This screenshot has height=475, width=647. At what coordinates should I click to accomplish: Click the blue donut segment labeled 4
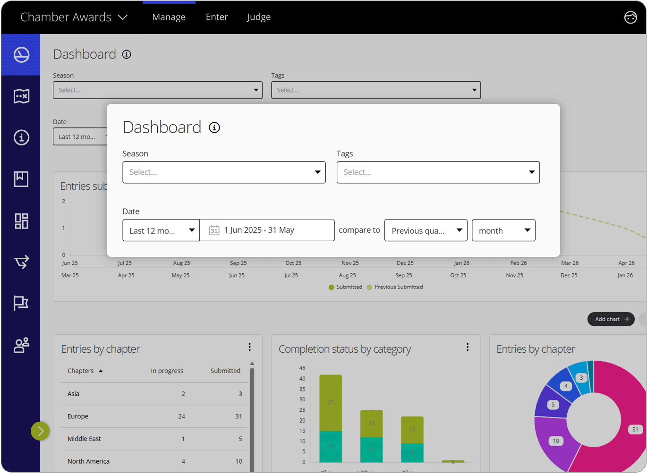[566, 386]
